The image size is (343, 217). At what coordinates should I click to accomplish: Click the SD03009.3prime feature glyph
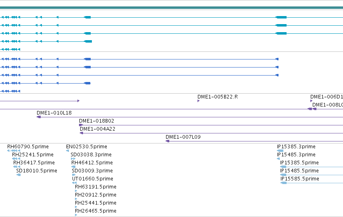point(74,175)
